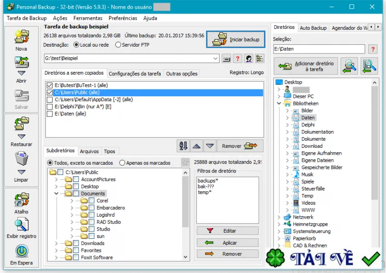Click Adicionar diretório à tarefa button
This screenshot has width=386, height=273.
[306, 66]
